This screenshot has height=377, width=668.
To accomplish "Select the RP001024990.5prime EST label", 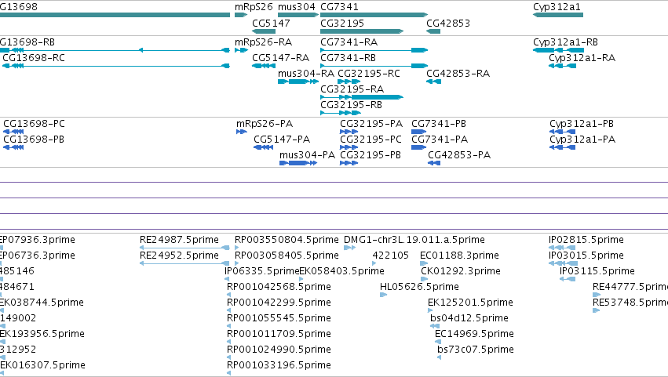I will 279,350.
